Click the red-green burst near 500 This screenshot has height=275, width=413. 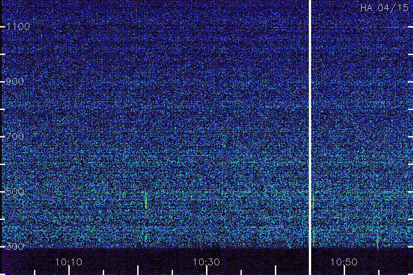pyautogui.click(x=146, y=203)
